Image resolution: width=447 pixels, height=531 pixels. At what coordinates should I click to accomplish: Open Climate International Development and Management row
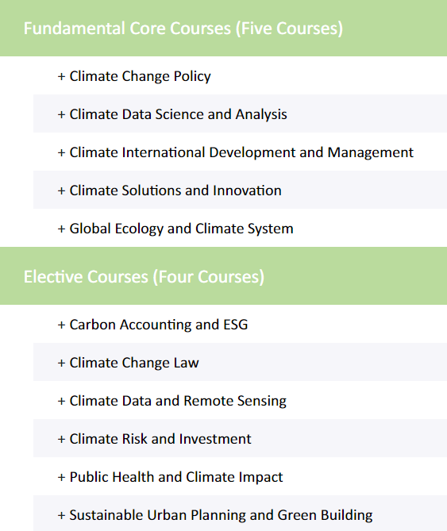tap(240, 152)
